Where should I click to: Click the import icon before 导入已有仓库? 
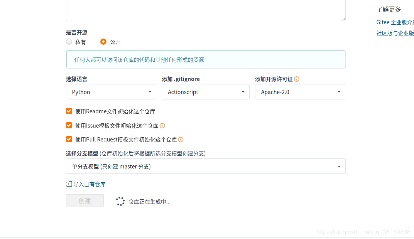click(69, 184)
